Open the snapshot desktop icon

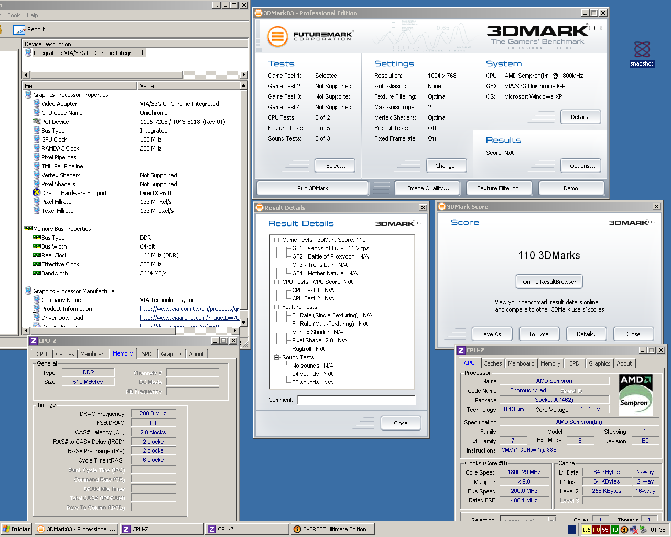(x=642, y=50)
